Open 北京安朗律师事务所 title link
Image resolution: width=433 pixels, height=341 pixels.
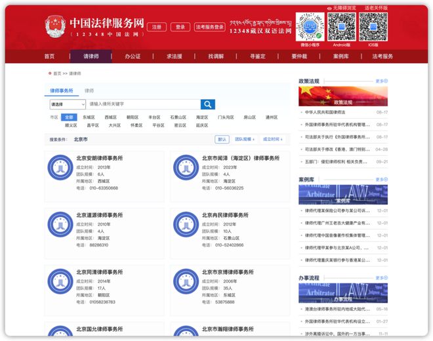pos(100,158)
